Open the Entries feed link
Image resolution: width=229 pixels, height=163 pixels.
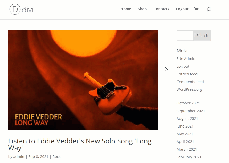(187, 74)
